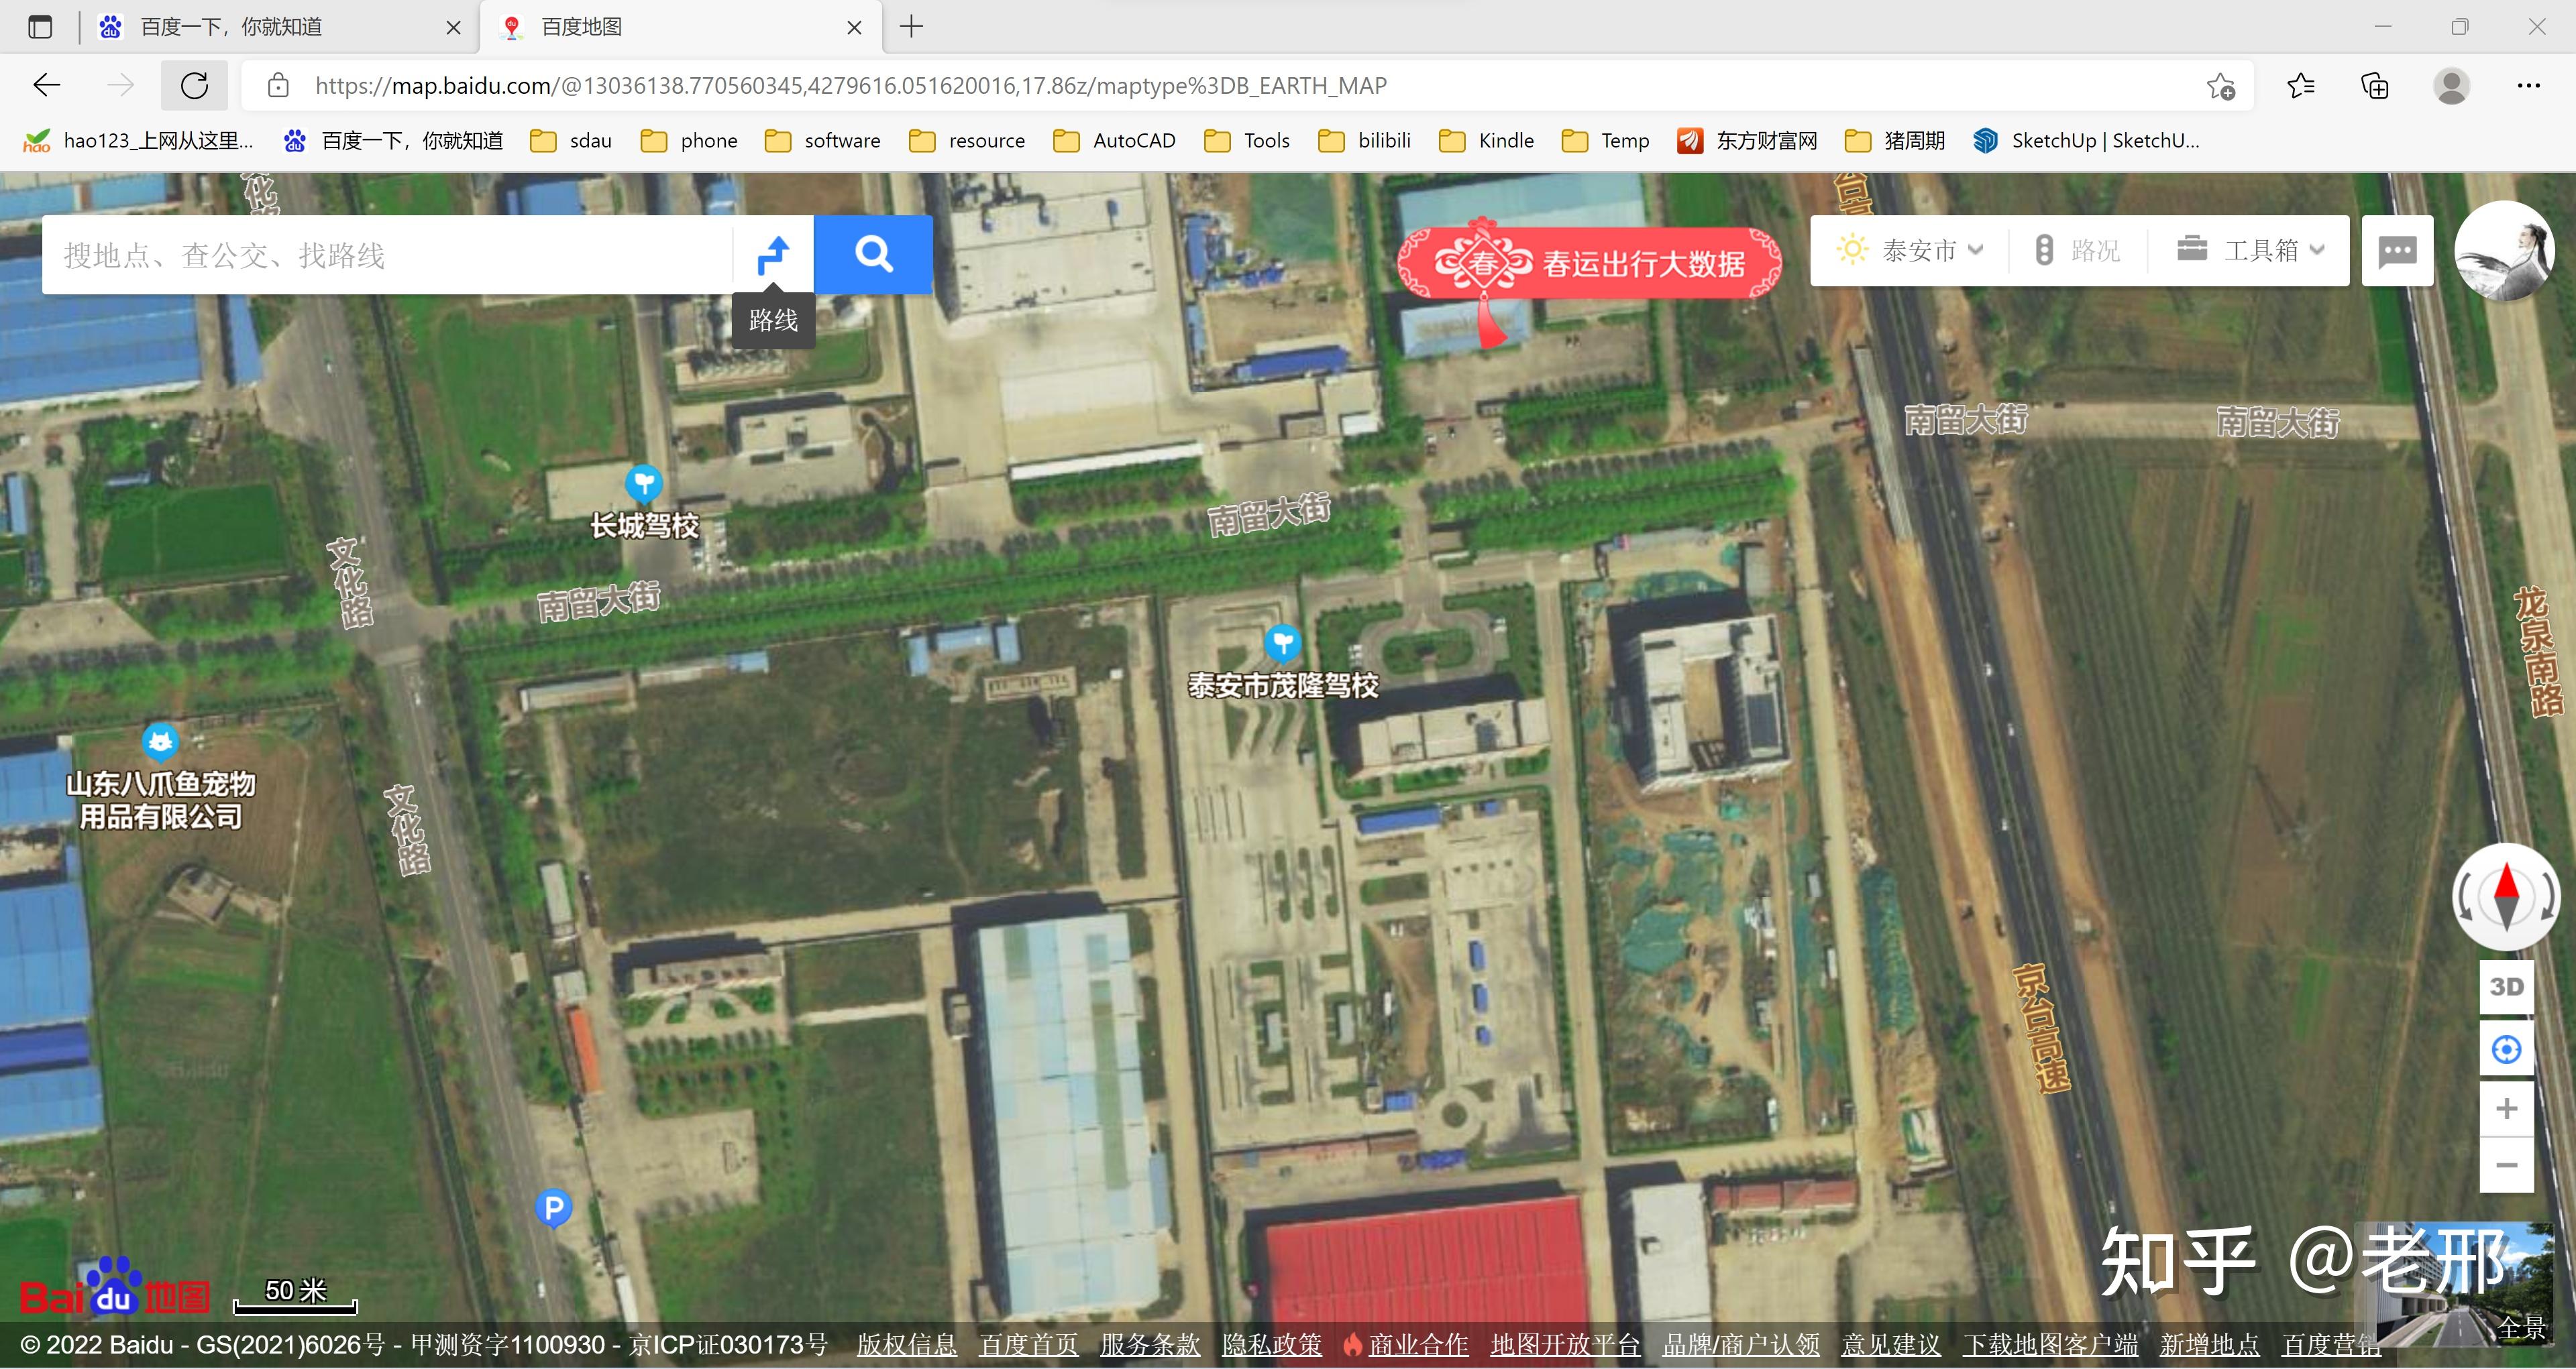
Task: Zoom out the map with minus button
Action: click(x=2506, y=1165)
